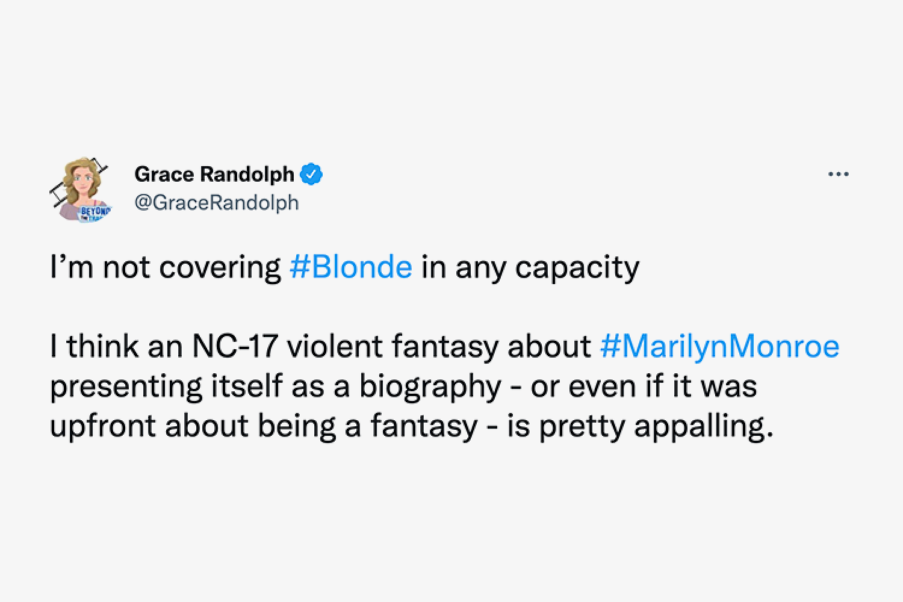903x602 pixels.
Task: Click the word "covering" before #Blonde
Action: tap(220, 268)
